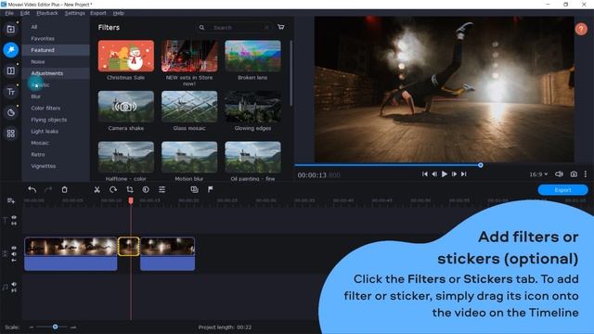Open the 16:9 aspect ratio dropdown

(x=538, y=174)
